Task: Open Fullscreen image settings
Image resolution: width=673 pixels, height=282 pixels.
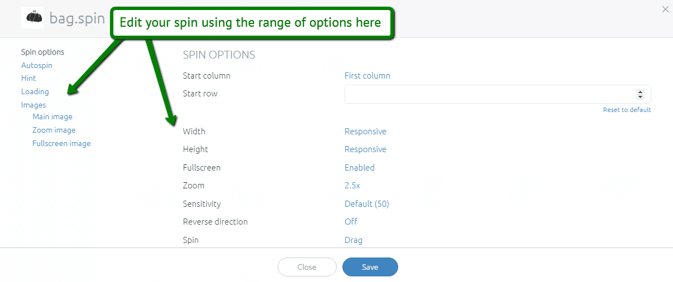Action: [61, 143]
